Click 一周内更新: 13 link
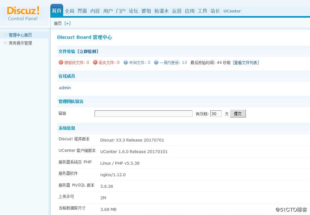 [173, 63]
